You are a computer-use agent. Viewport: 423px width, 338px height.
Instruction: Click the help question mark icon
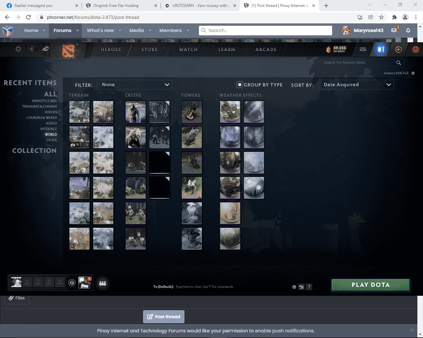[309, 287]
